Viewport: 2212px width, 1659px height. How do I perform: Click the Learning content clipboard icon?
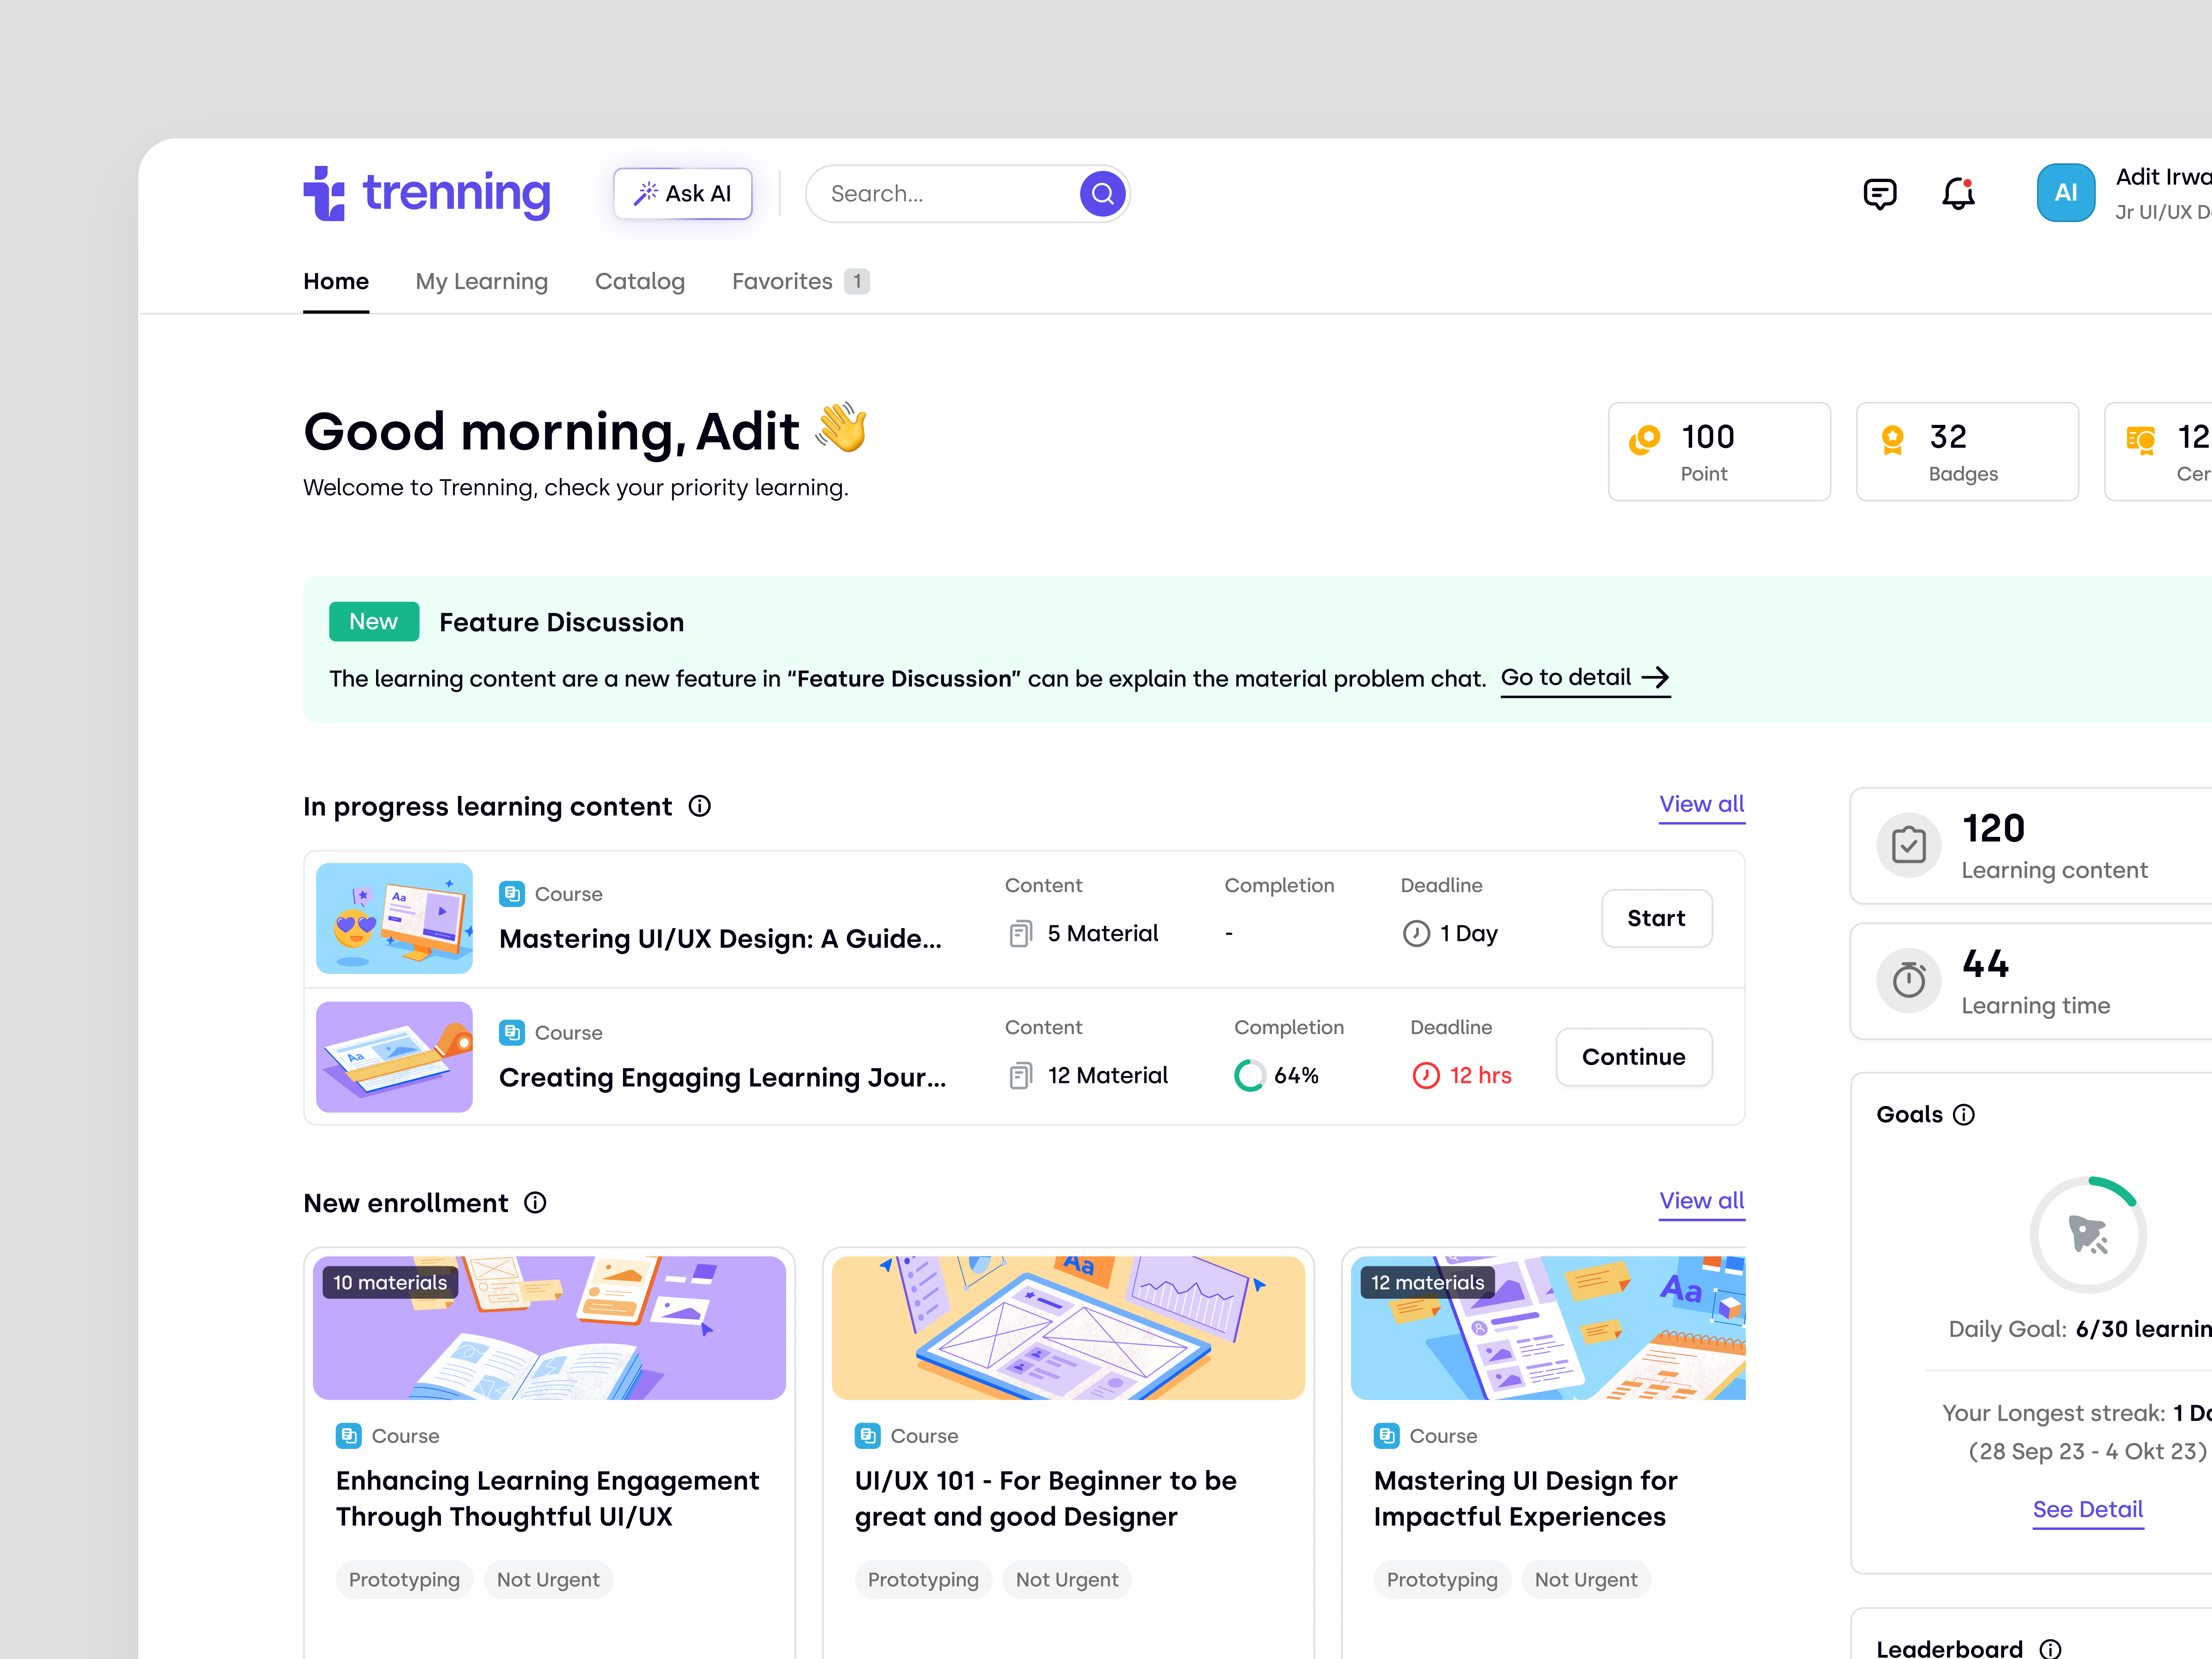pyautogui.click(x=1909, y=845)
